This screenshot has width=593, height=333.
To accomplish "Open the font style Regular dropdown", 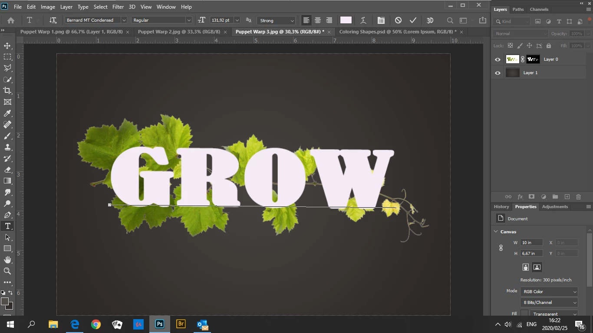I will point(189,20).
